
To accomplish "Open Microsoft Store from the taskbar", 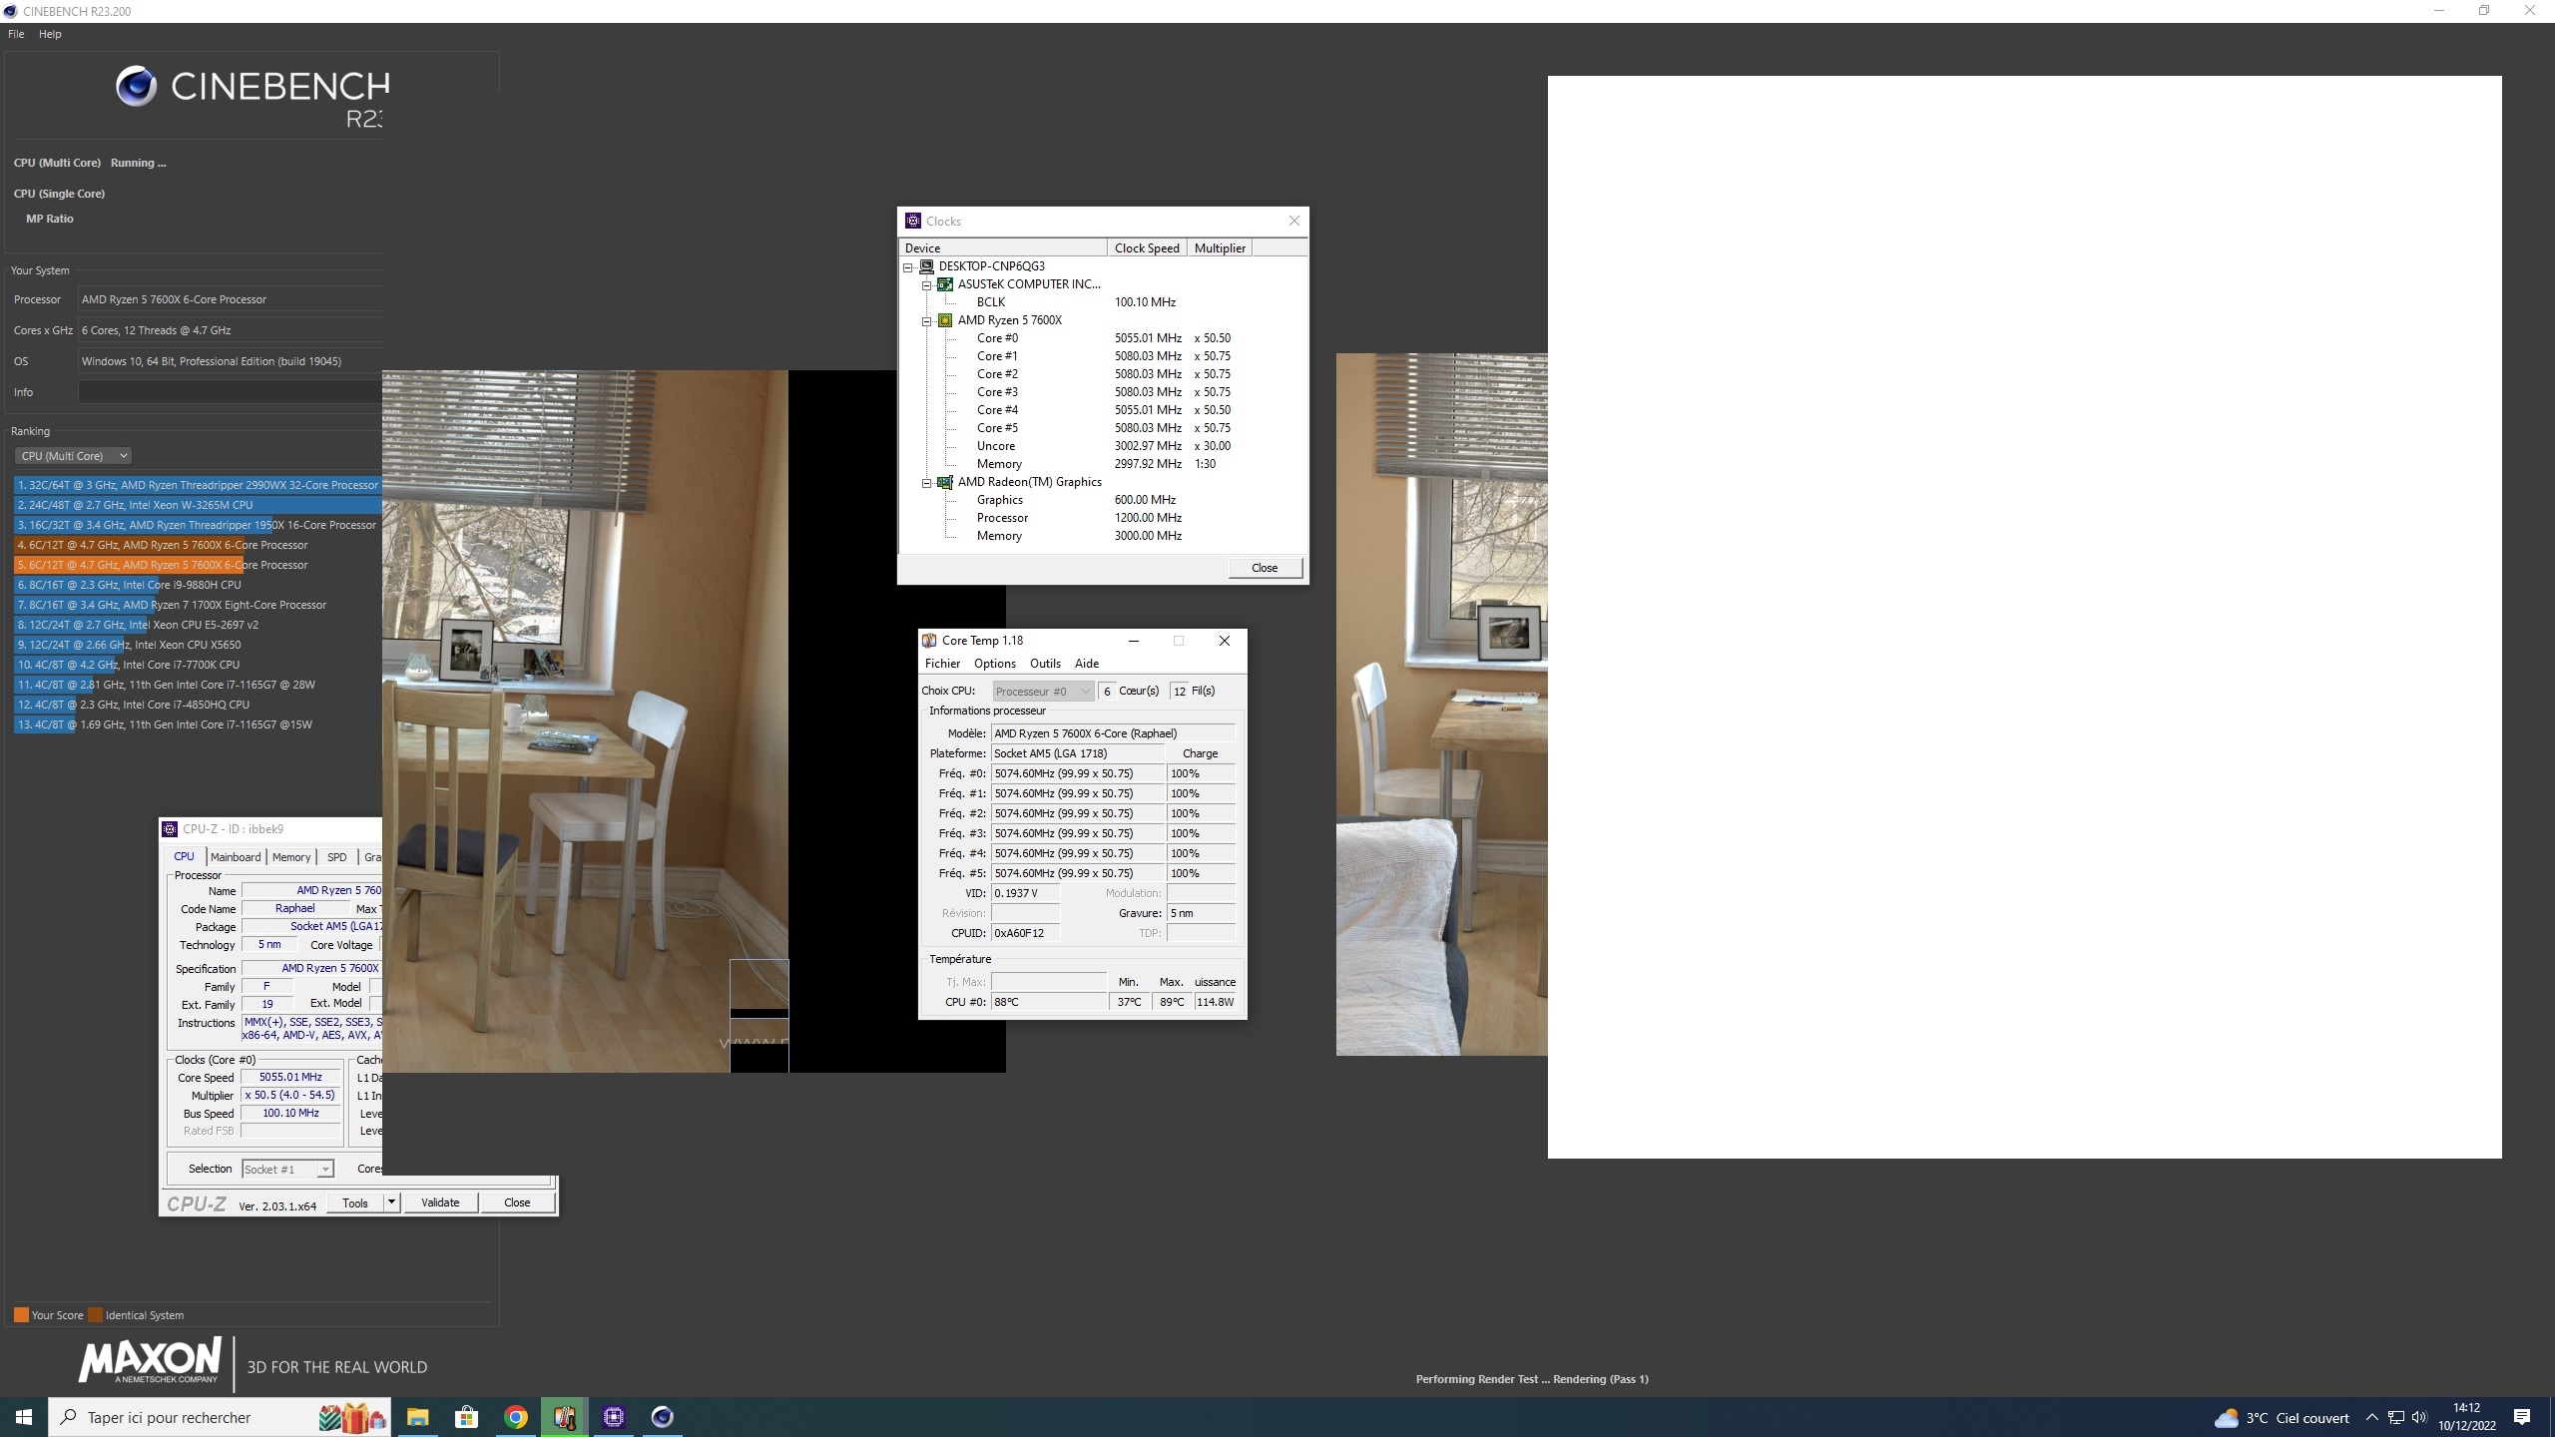I will pyautogui.click(x=466, y=1417).
